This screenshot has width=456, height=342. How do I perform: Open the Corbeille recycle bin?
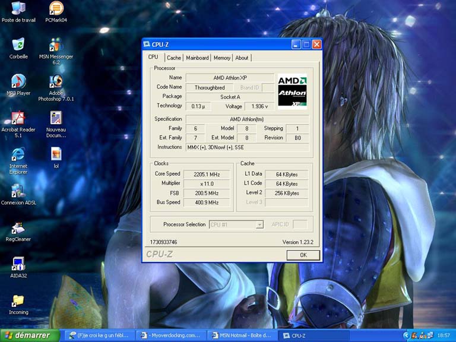[x=18, y=45]
